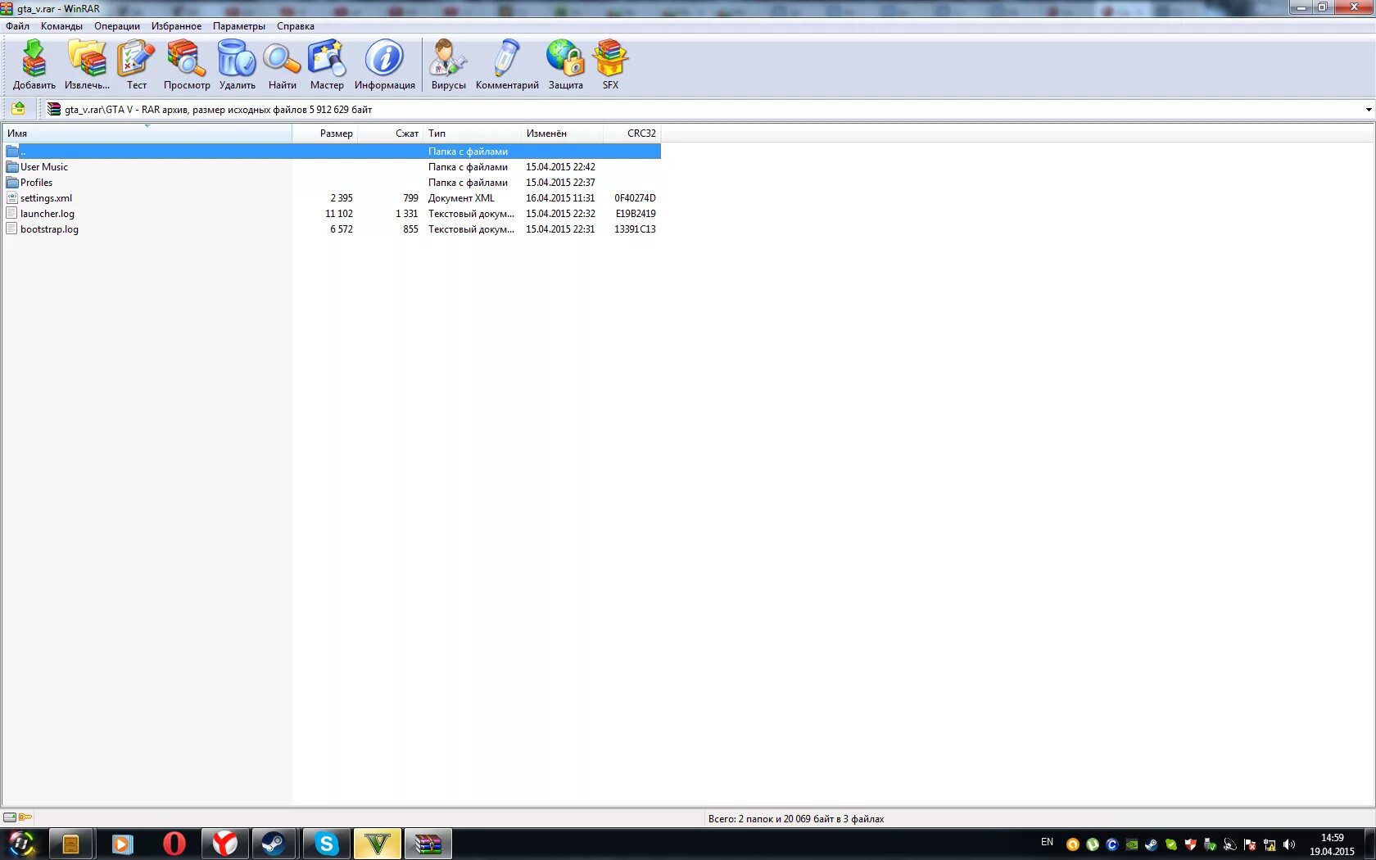Click the Show desktop strip
The image size is (1376, 860).
pos(1370,844)
